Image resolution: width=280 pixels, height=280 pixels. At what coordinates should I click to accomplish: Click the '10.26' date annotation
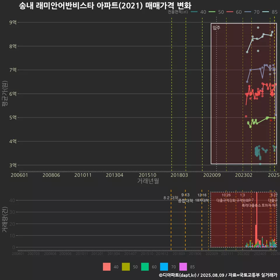[x=226, y=195]
